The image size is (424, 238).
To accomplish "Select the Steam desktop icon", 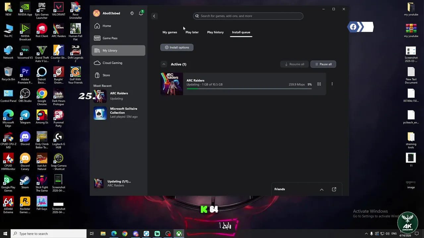I will click(x=25, y=182).
